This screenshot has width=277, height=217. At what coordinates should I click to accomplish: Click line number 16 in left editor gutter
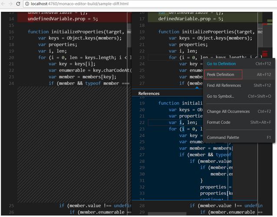click(11, 32)
